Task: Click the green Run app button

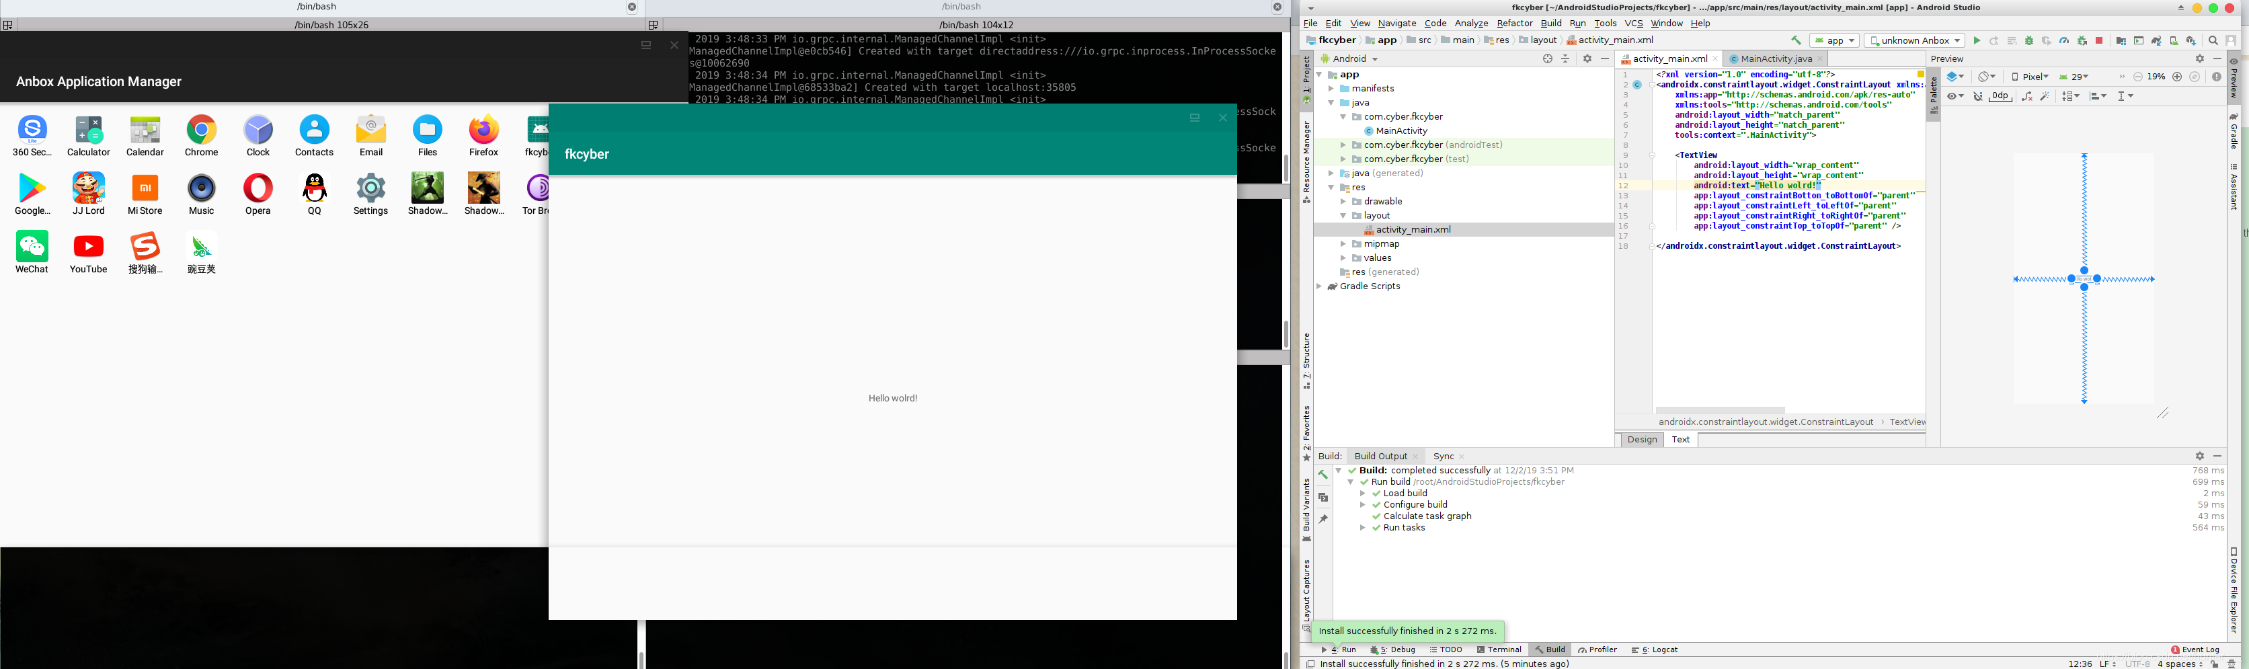Action: 1977,41
